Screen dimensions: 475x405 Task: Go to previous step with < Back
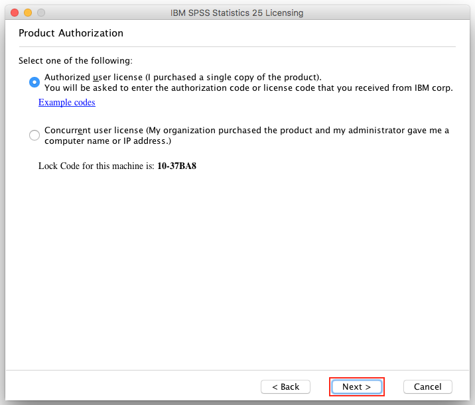(285, 386)
